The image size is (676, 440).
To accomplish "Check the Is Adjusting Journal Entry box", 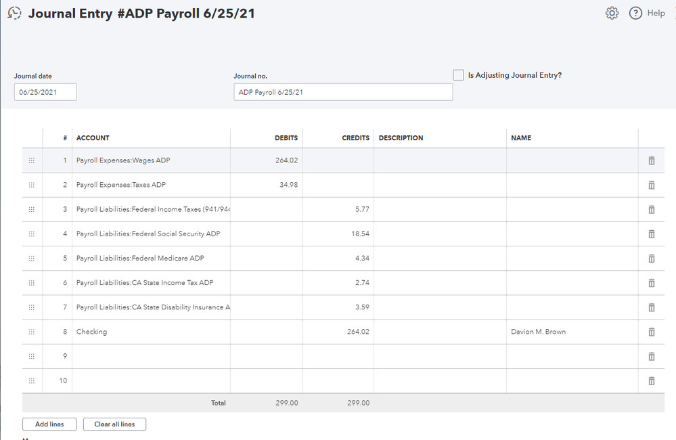I will point(459,75).
